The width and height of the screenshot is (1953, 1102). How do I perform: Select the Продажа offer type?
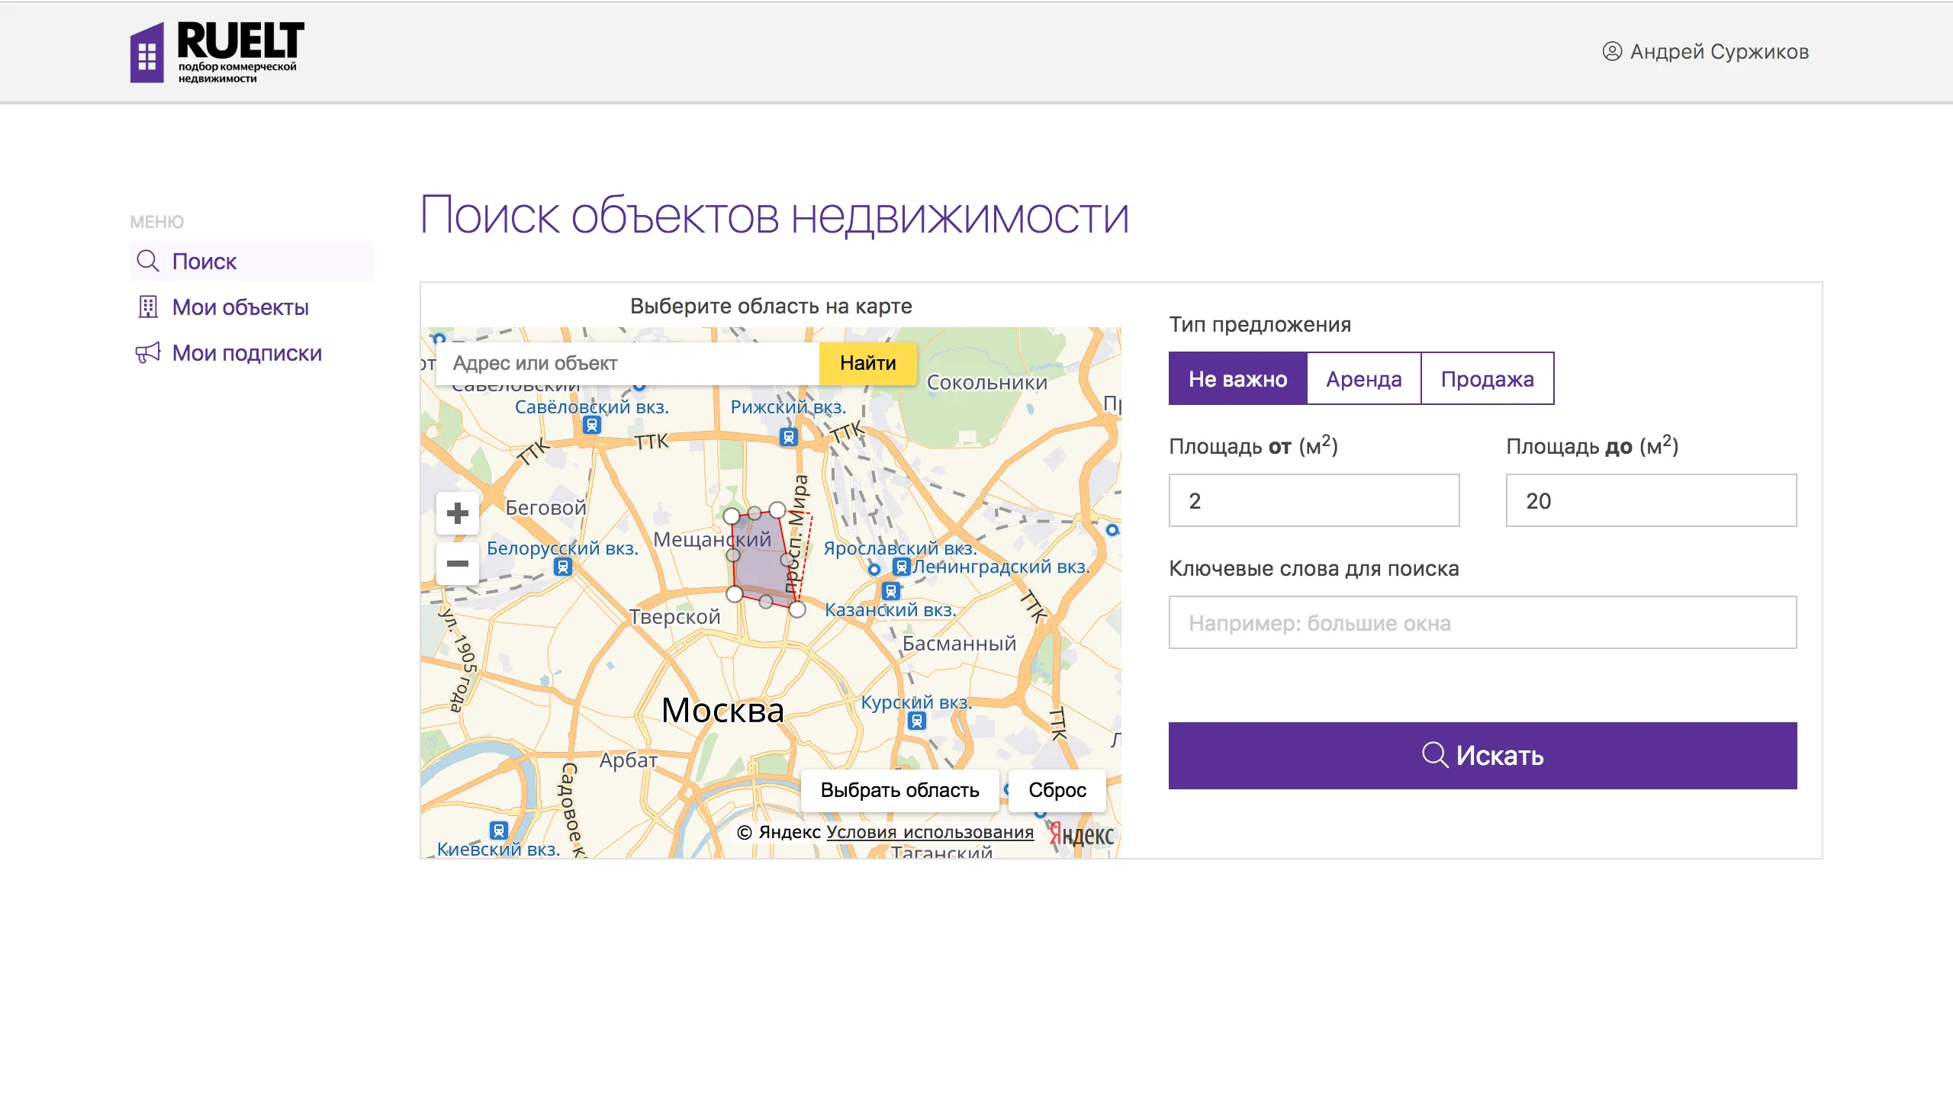(x=1486, y=378)
